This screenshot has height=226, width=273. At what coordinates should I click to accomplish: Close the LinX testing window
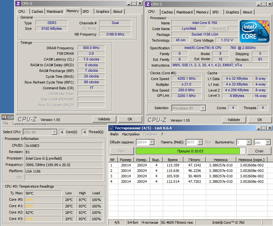tap(270, 128)
